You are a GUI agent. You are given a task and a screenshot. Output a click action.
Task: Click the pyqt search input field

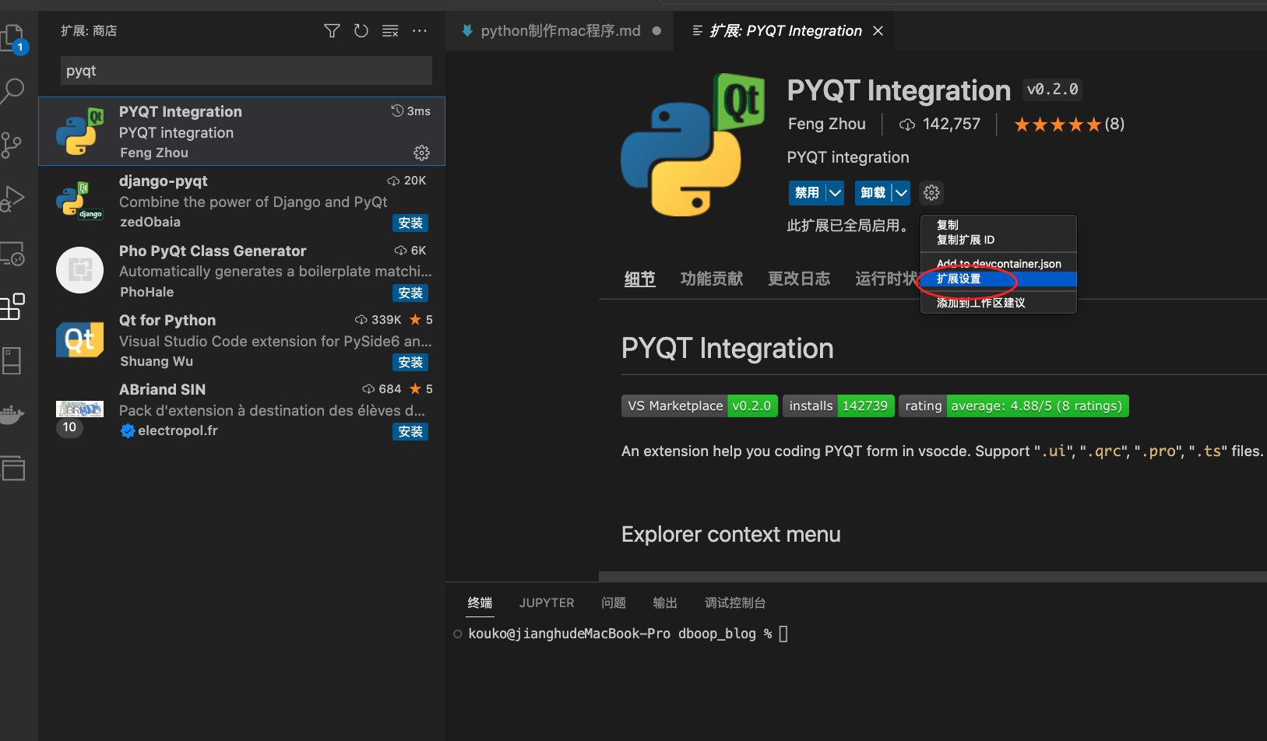coord(245,71)
